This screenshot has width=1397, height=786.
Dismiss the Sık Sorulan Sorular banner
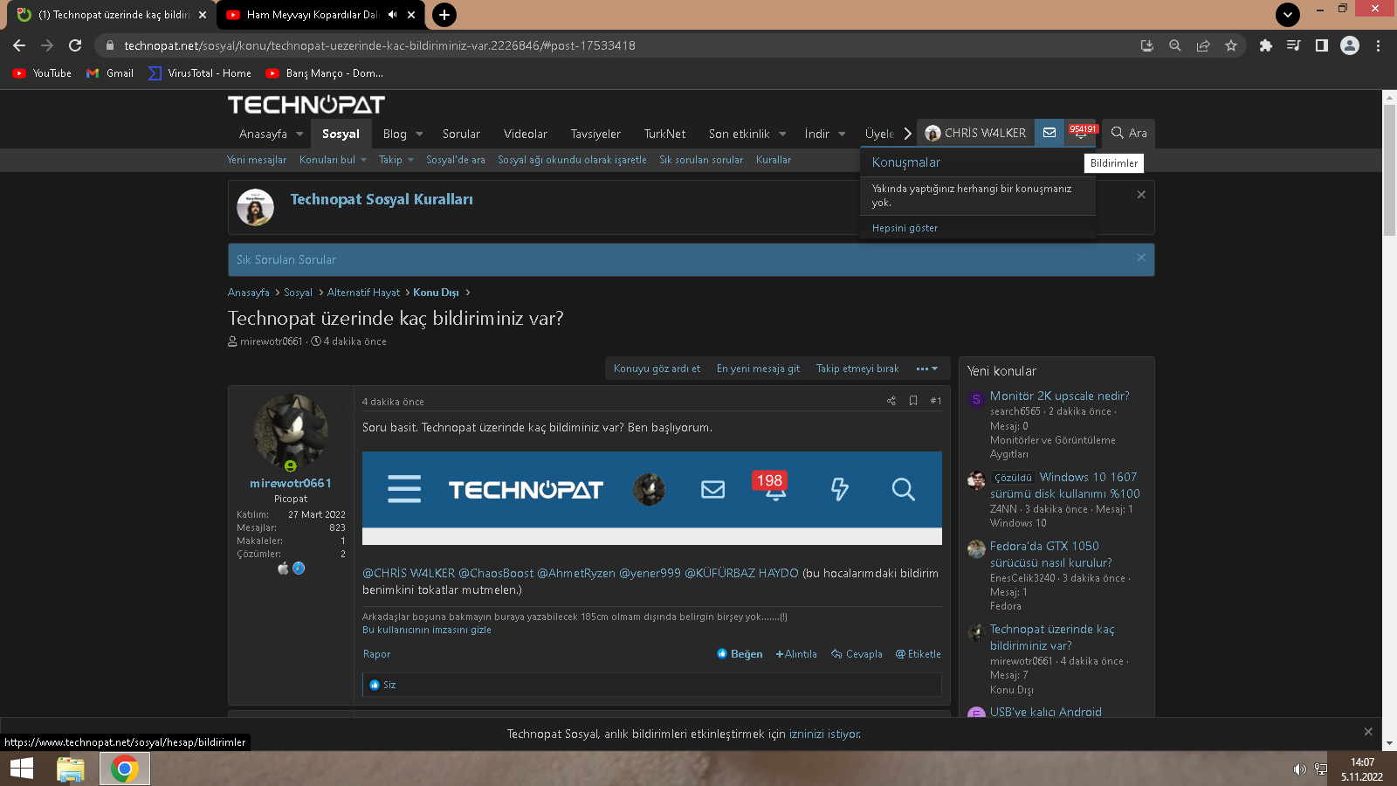tap(1141, 258)
